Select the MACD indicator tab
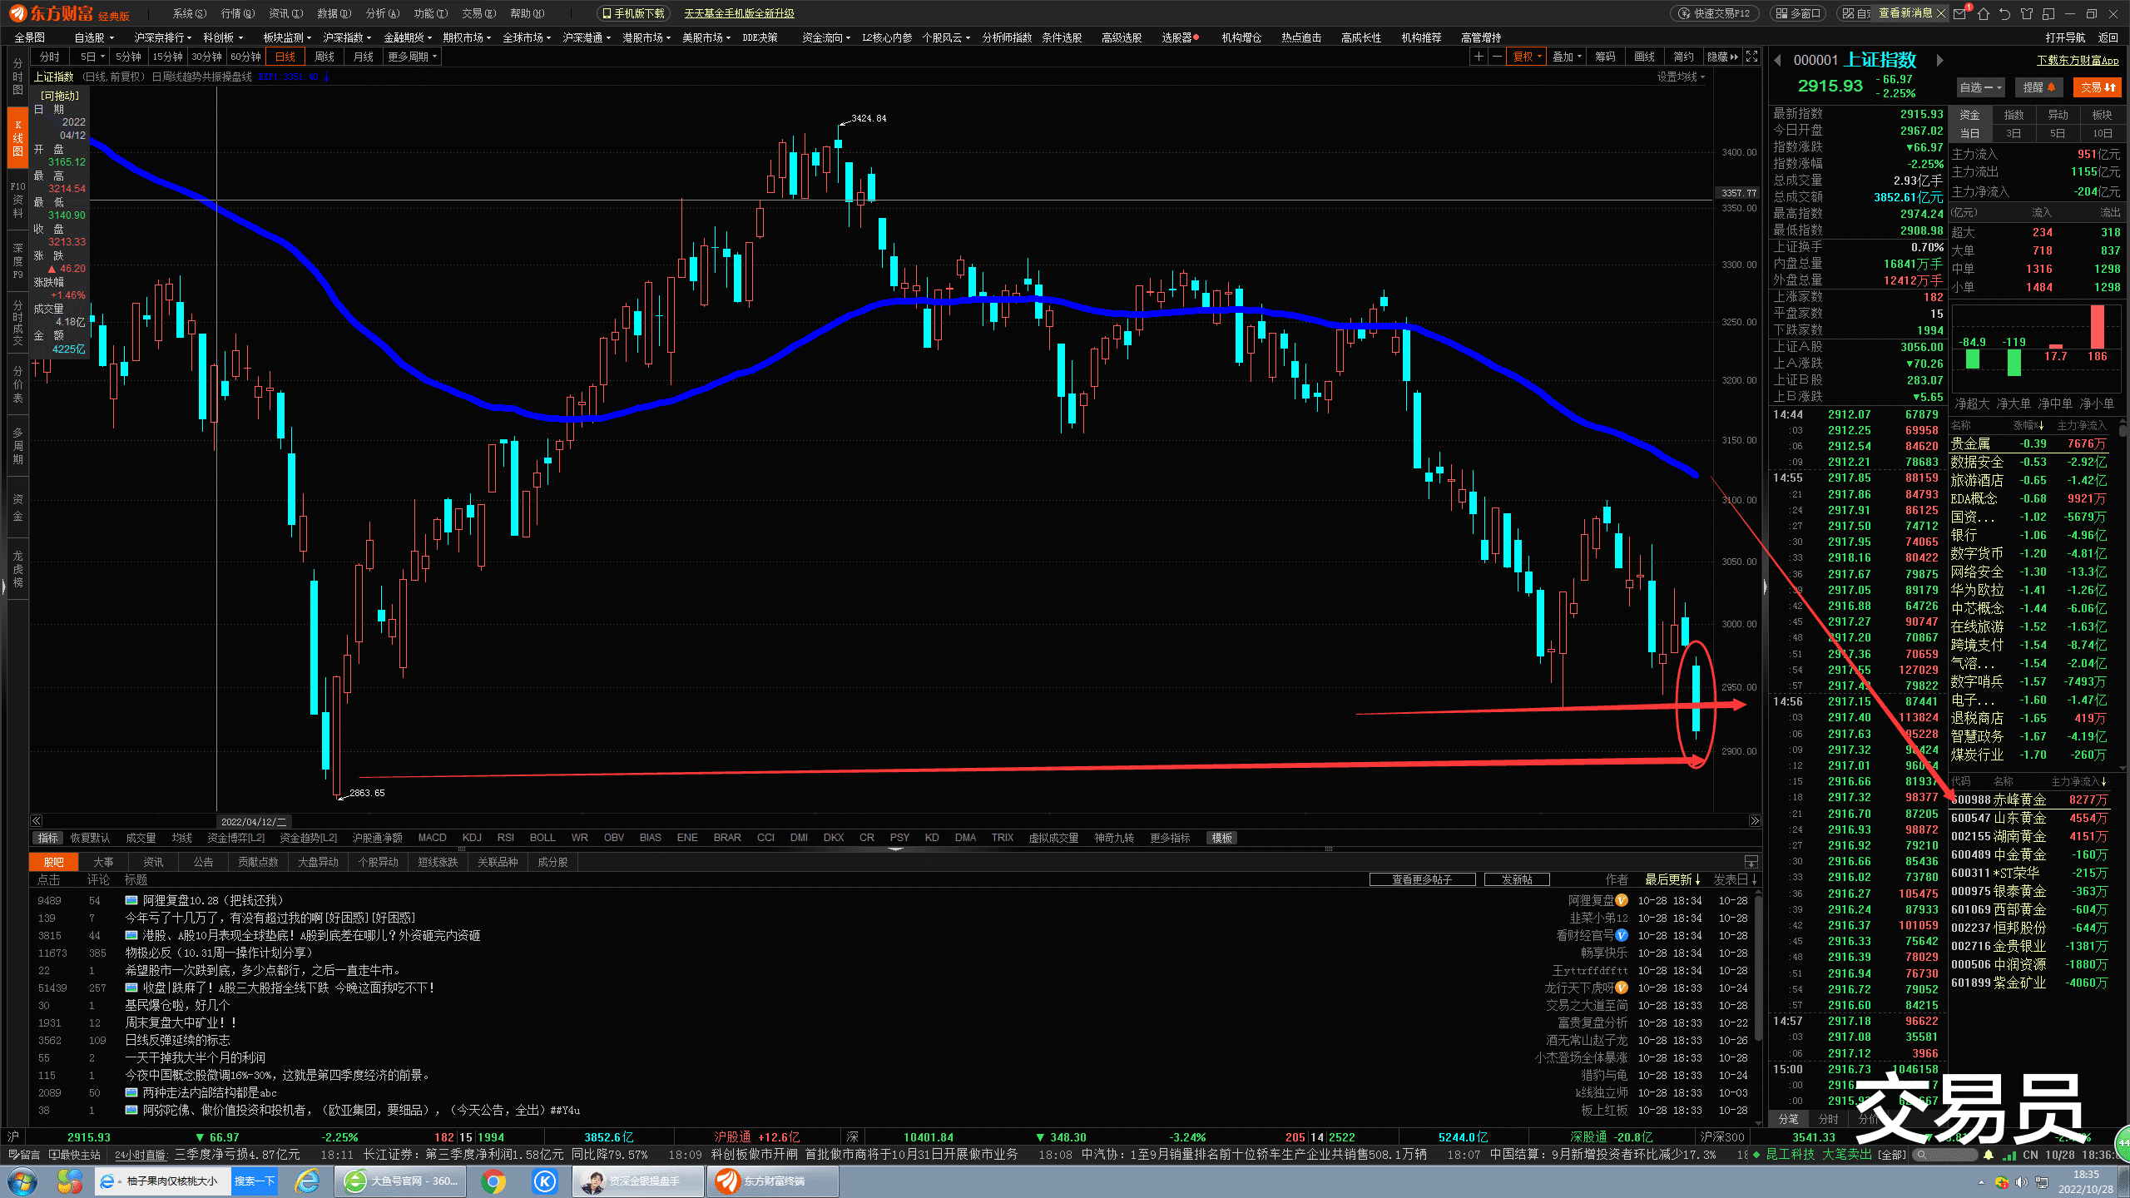 point(432,838)
